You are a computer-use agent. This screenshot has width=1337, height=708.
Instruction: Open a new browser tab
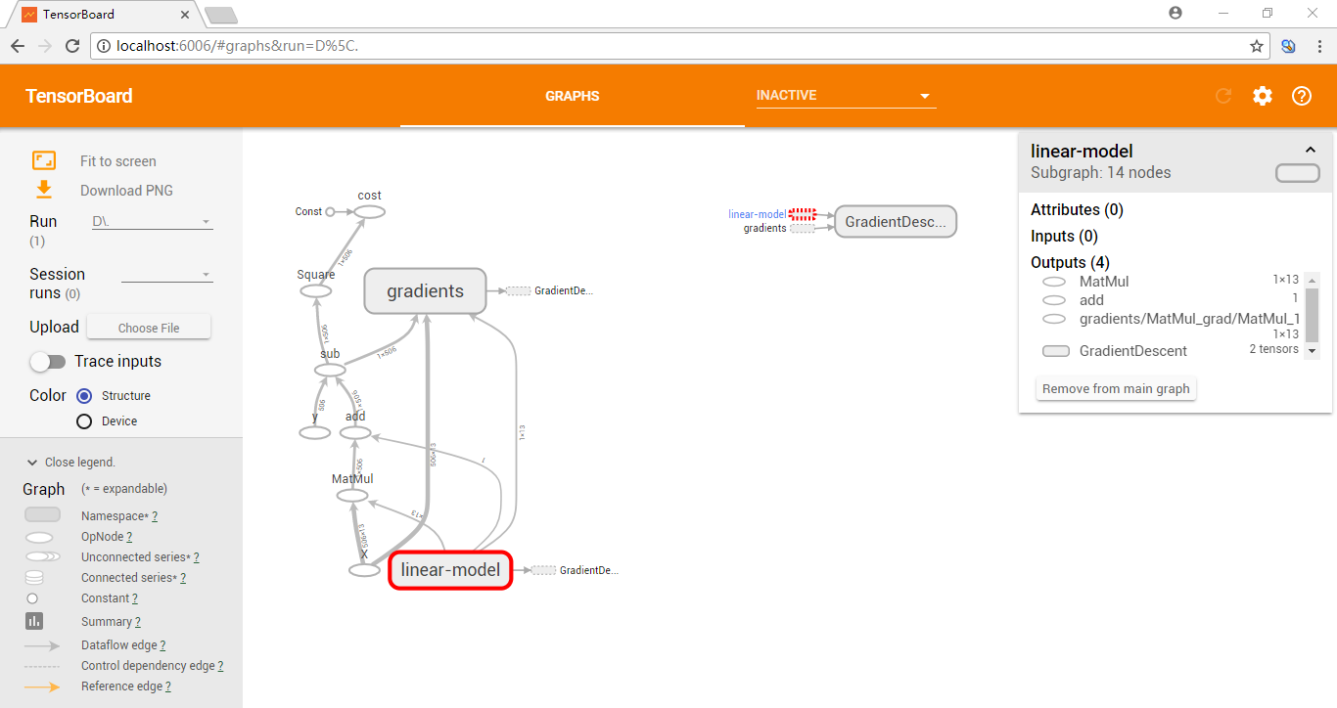(x=221, y=15)
